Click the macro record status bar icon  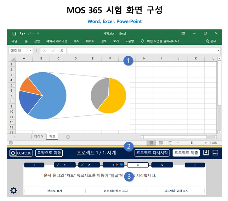[x=11, y=143]
